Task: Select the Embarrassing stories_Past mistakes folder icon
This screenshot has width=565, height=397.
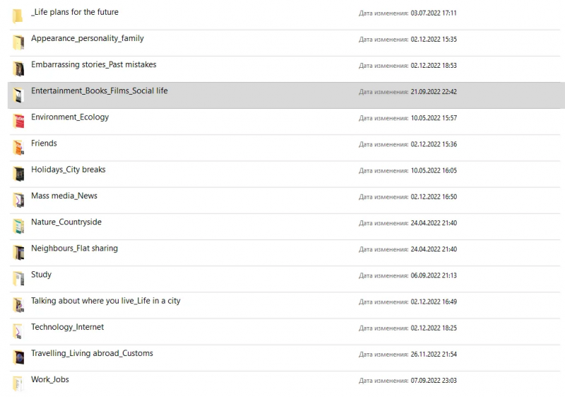Action: click(x=18, y=69)
